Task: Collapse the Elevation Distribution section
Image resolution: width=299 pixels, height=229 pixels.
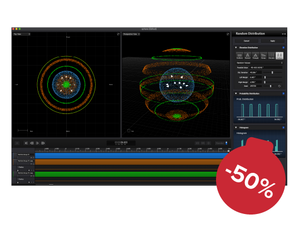Action: pos(236,48)
